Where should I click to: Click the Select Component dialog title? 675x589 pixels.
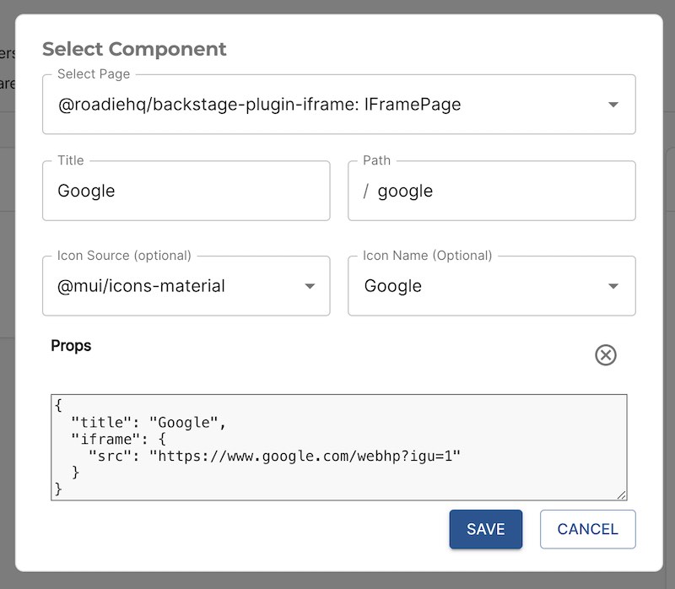(x=134, y=49)
